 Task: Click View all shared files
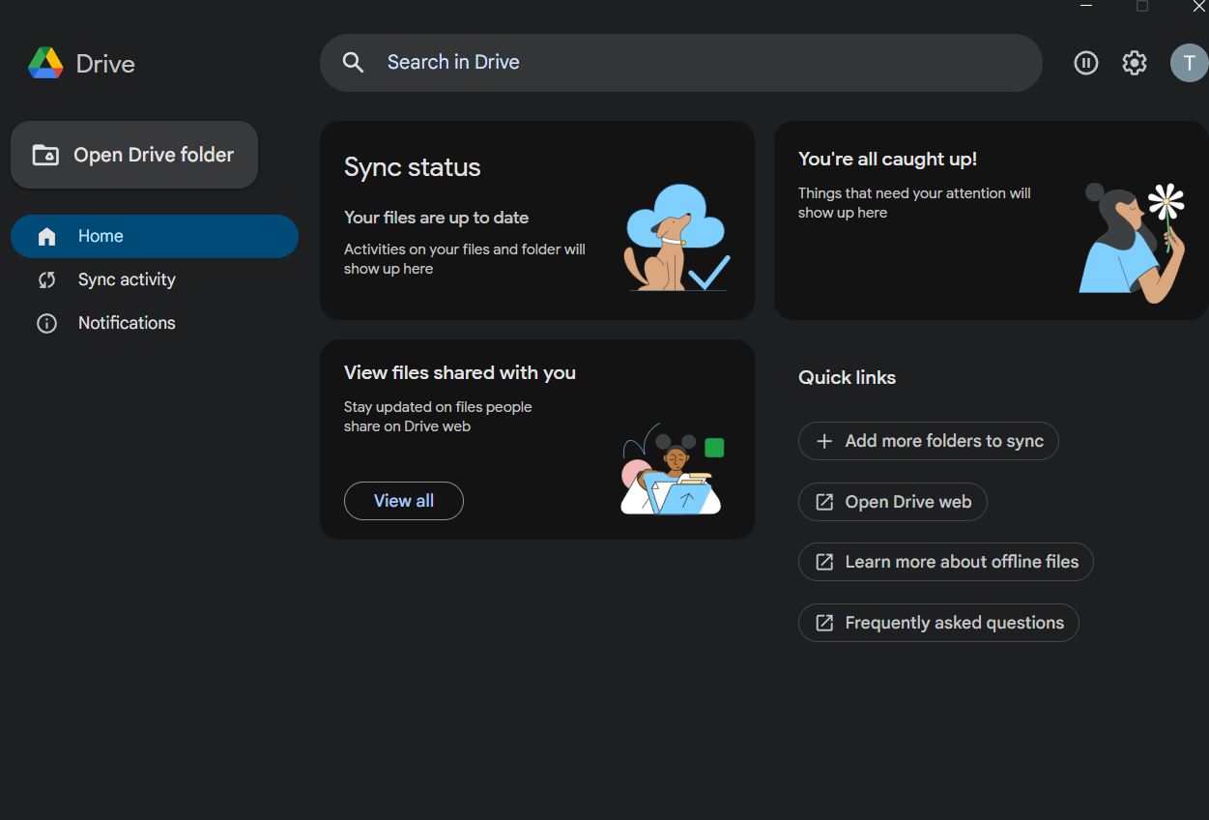pos(404,501)
